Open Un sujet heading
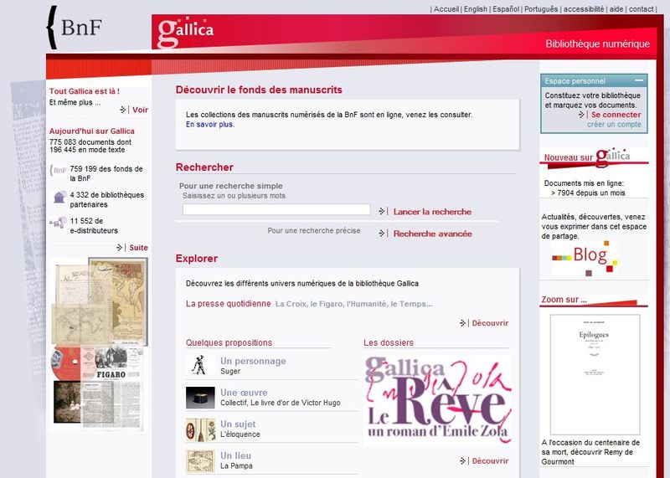The width and height of the screenshot is (670, 478). pos(238,424)
